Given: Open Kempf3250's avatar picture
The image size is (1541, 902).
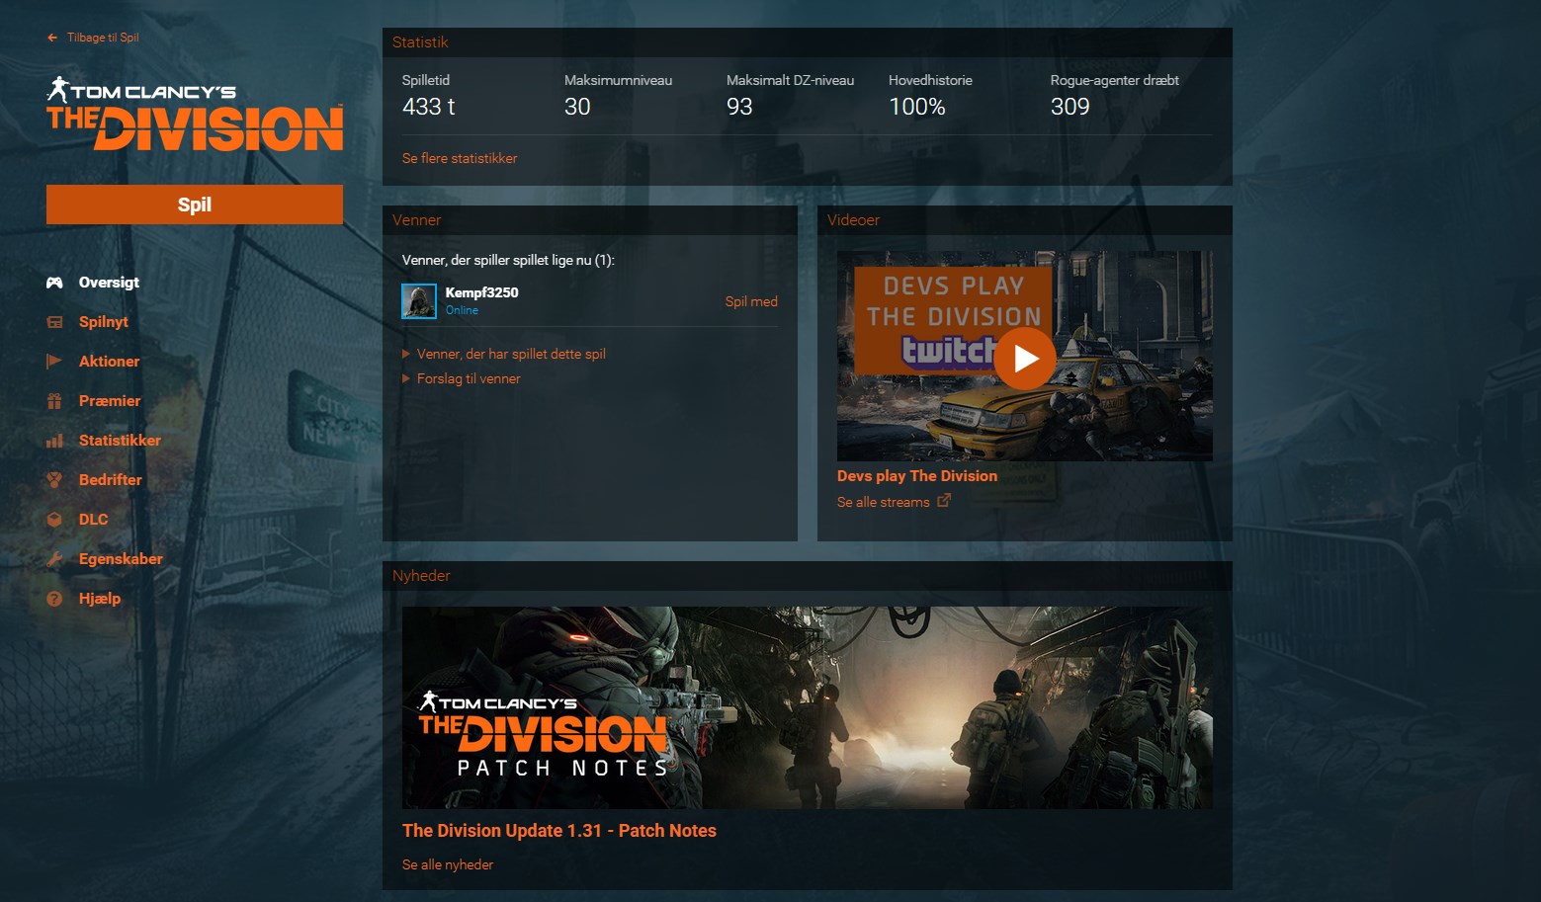Looking at the screenshot, I should pos(419,301).
